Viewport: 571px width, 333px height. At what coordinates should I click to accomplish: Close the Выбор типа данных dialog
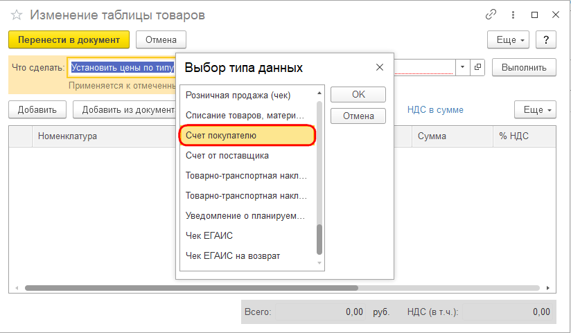pos(380,67)
